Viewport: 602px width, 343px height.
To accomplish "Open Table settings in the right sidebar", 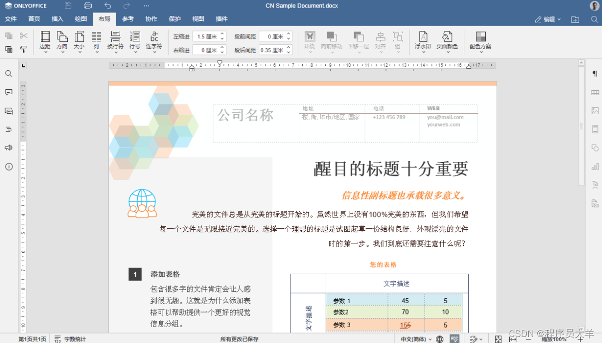I will (595, 92).
